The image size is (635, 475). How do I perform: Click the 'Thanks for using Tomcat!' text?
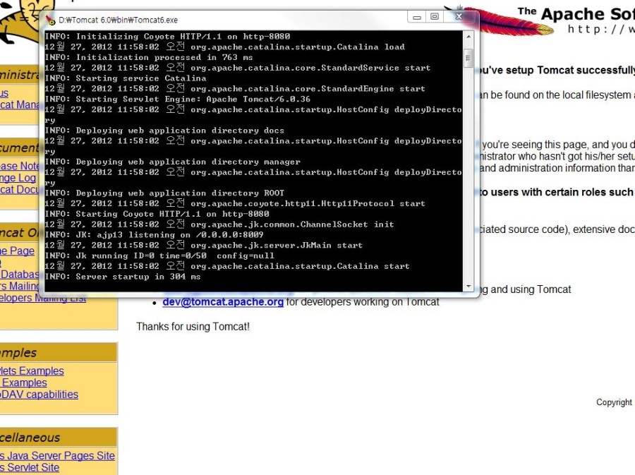tap(193, 327)
